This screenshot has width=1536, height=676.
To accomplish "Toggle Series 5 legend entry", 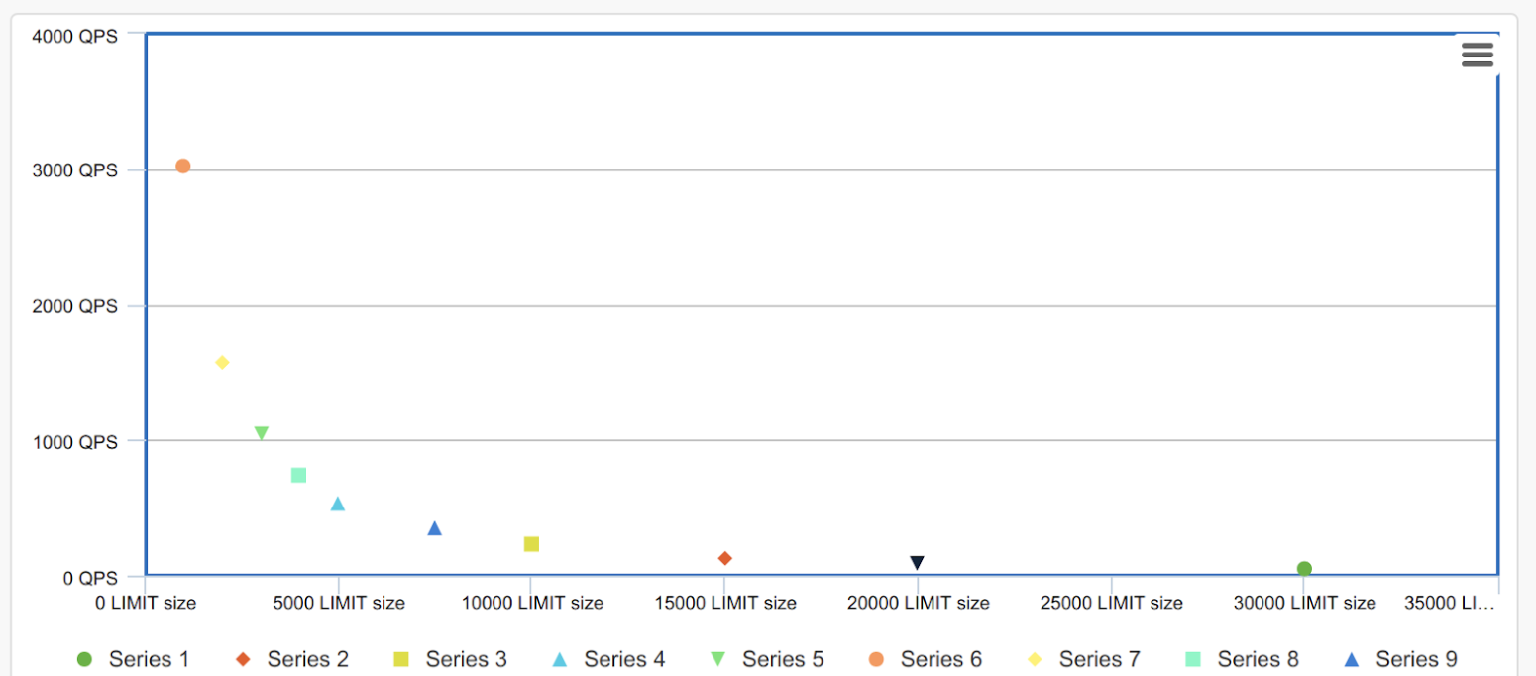I will coord(783,659).
